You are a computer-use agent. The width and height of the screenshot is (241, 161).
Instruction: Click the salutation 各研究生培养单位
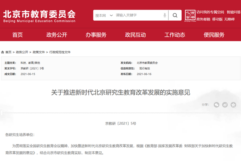point(20,135)
